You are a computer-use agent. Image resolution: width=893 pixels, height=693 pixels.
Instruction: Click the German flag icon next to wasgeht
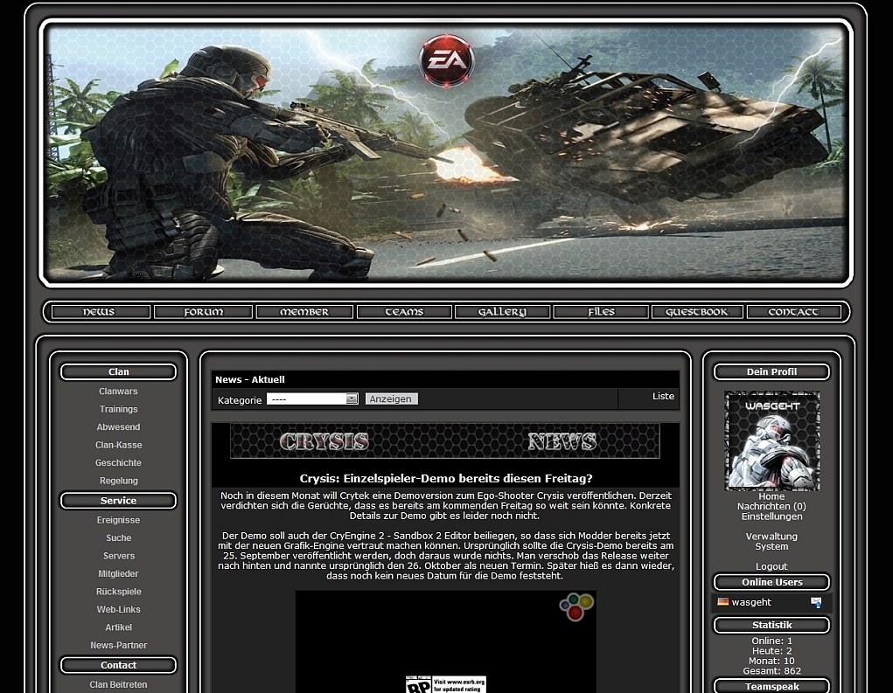pyautogui.click(x=722, y=602)
